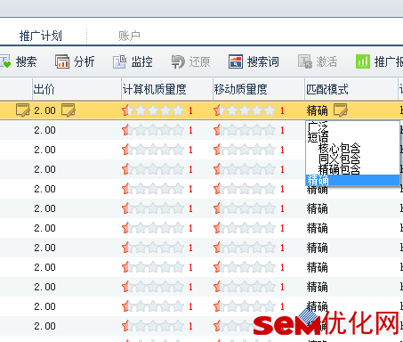Click the 还原 undo icon

point(178,61)
